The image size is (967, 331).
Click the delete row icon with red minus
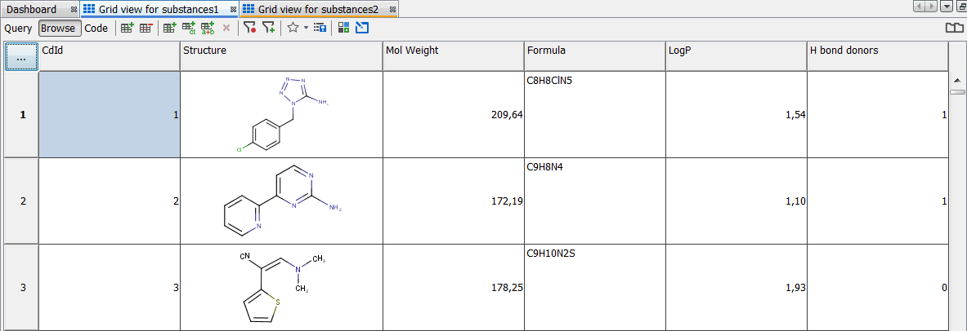(x=145, y=28)
